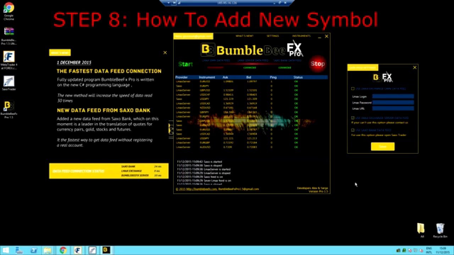The height and width of the screenshot is (255, 454).
Task: Click the WHAT'S NEW yellow panel tab
Action: click(60, 53)
